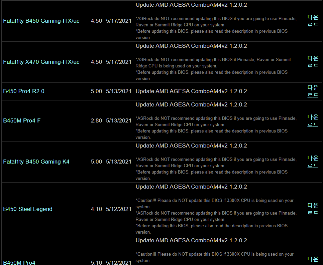Select version 2.80 in B450M Pro4-F row
Viewport: 323px width, 265px height.
[x=96, y=120]
